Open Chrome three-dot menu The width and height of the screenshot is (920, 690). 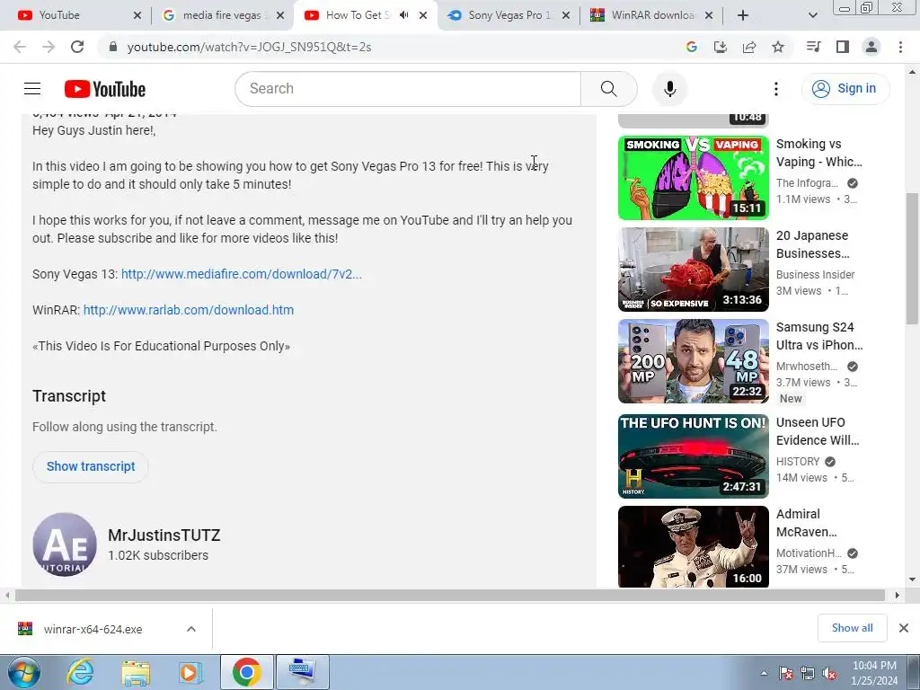pyautogui.click(x=900, y=47)
